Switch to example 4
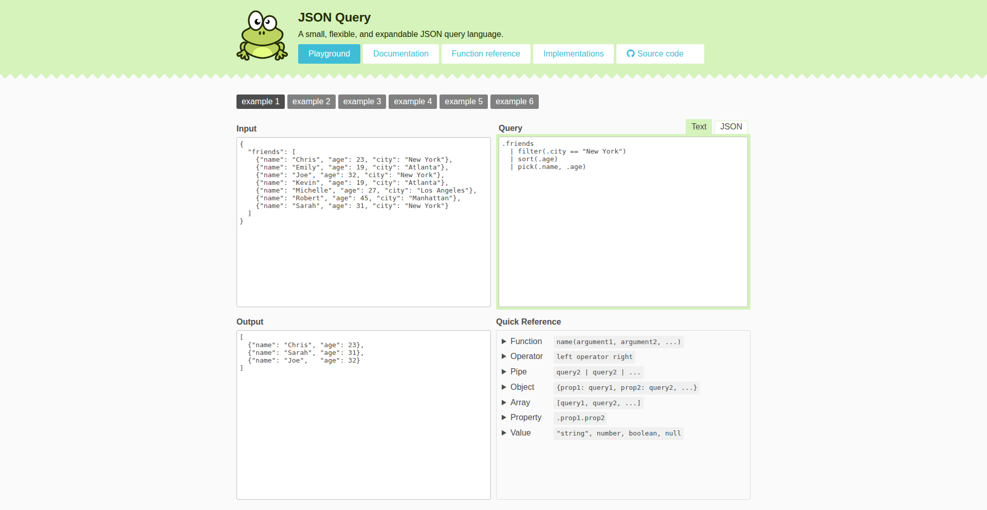Screen dimensions: 987x510 [413, 102]
